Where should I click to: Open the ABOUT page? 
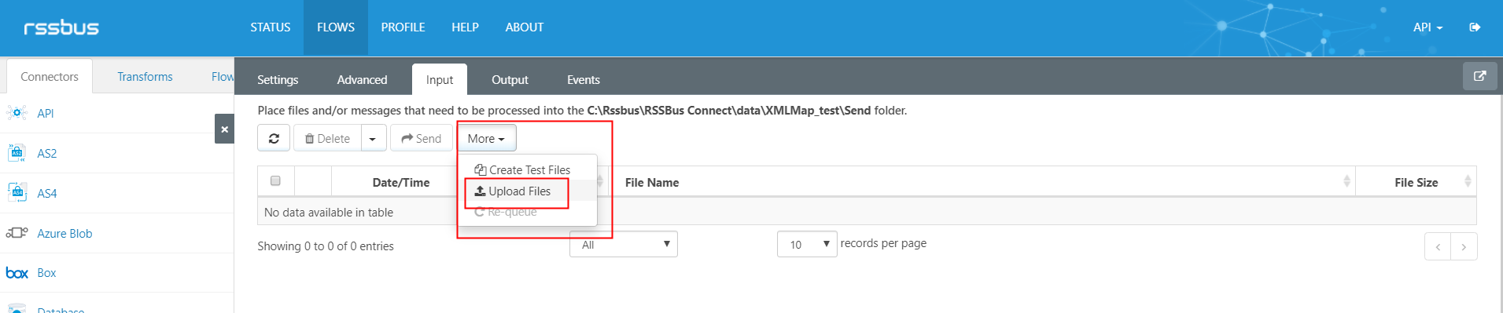(x=525, y=27)
